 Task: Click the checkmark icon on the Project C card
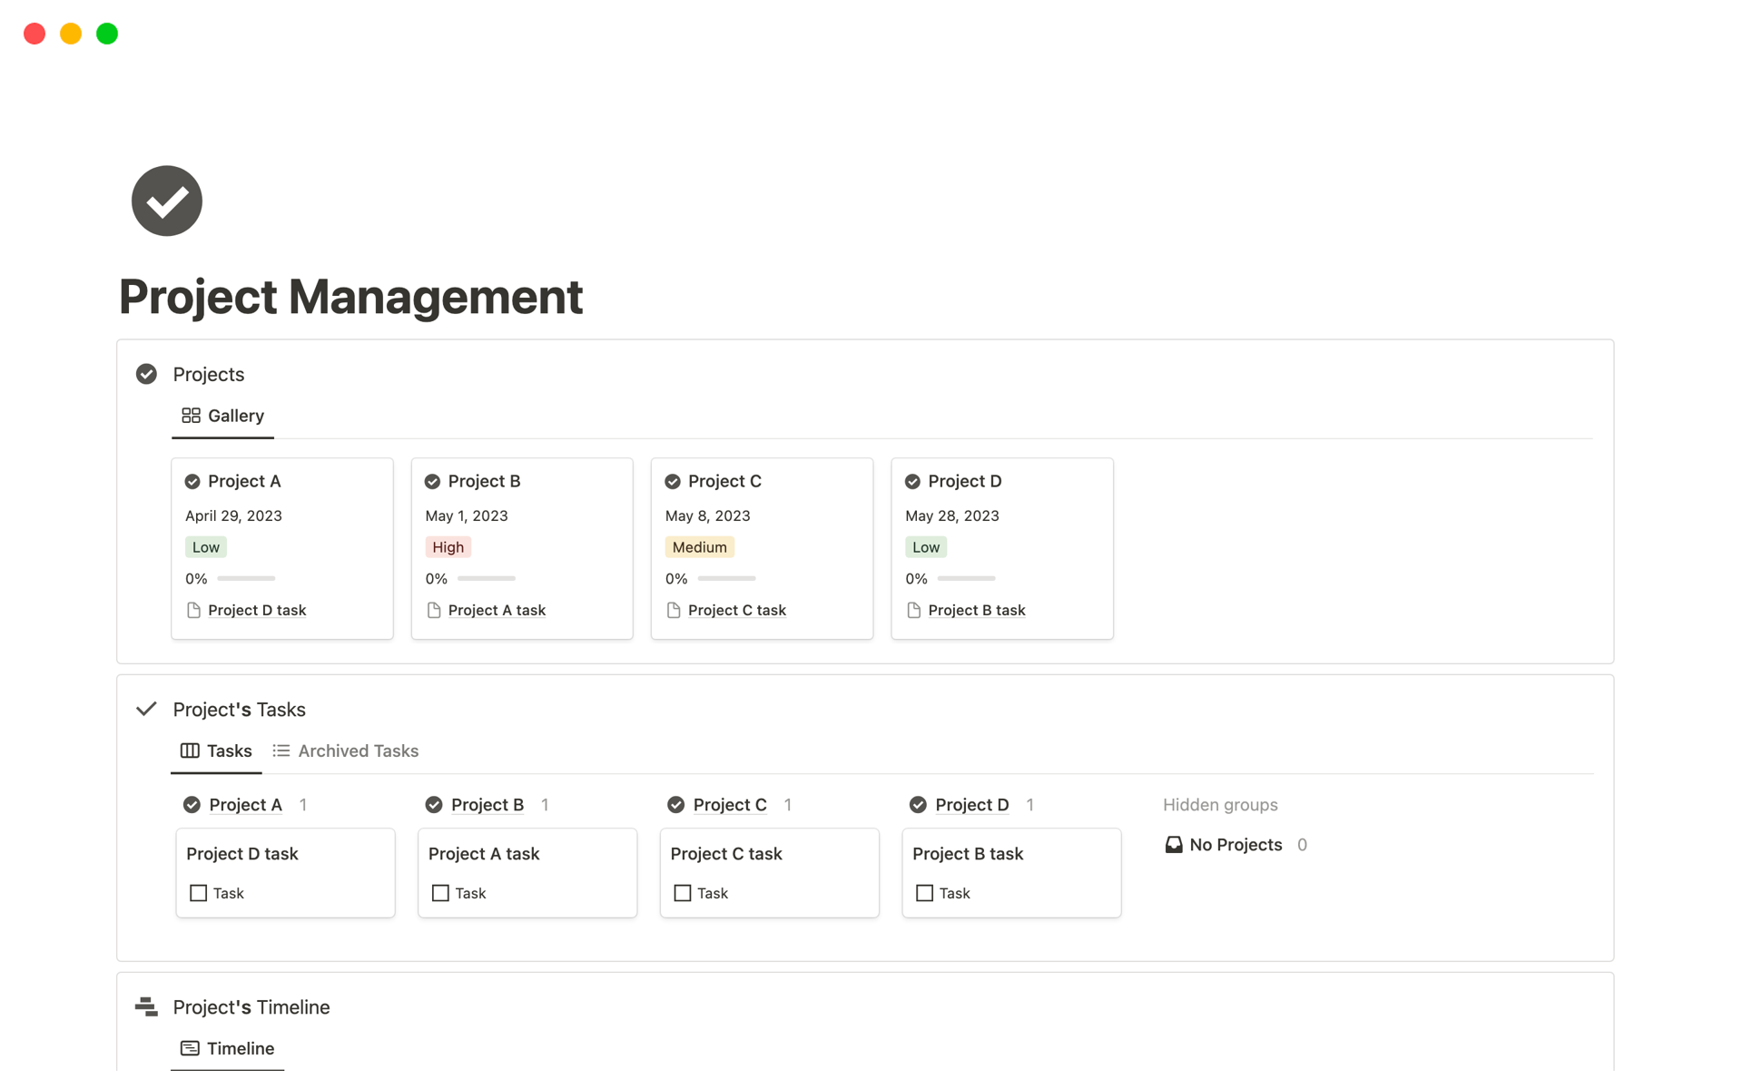672,481
